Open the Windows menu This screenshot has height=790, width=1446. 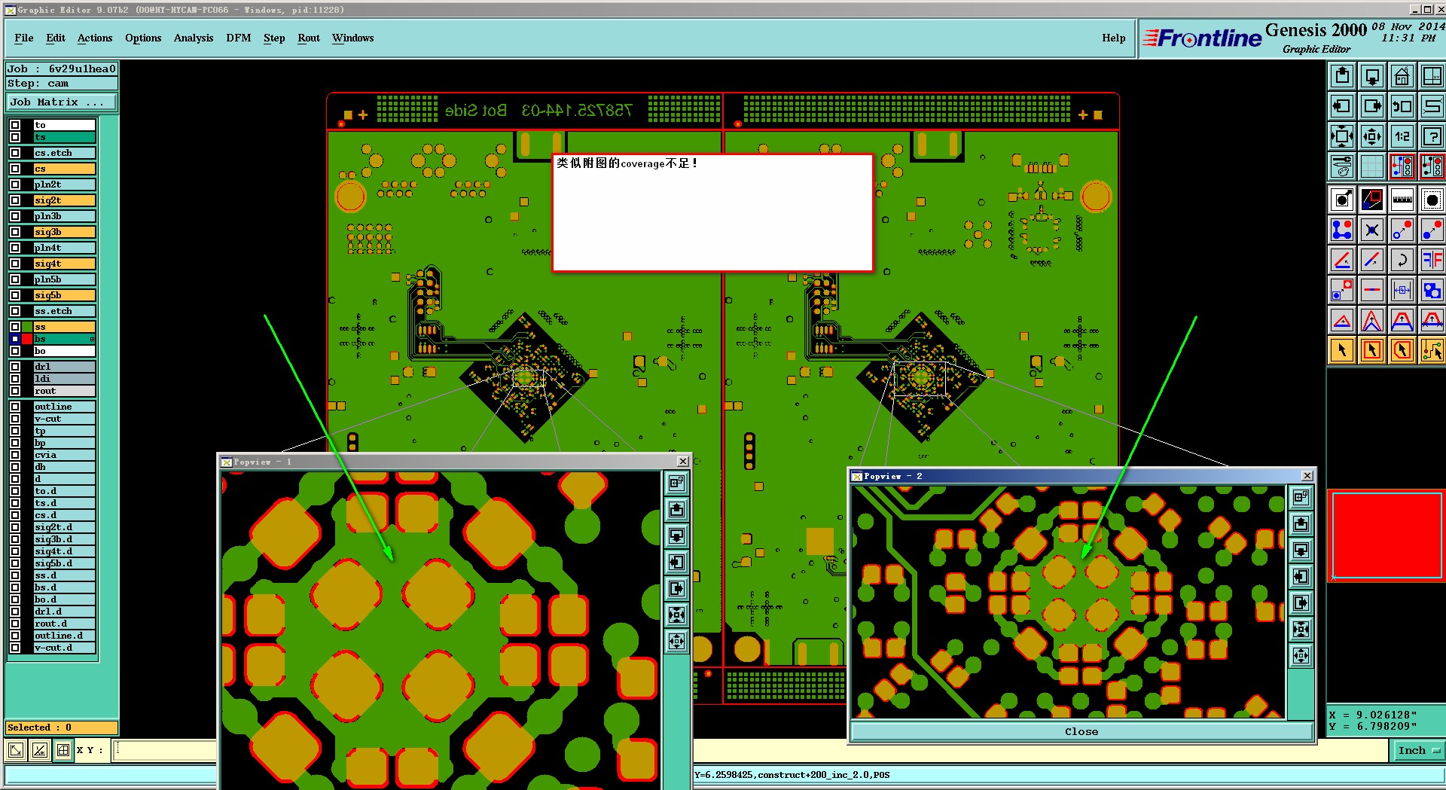(353, 38)
